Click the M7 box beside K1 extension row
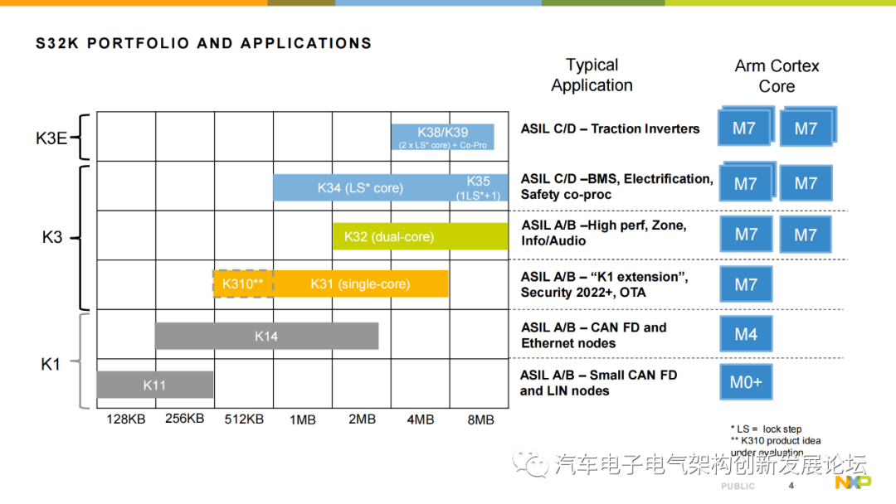The width and height of the screenshot is (896, 504). [x=746, y=283]
